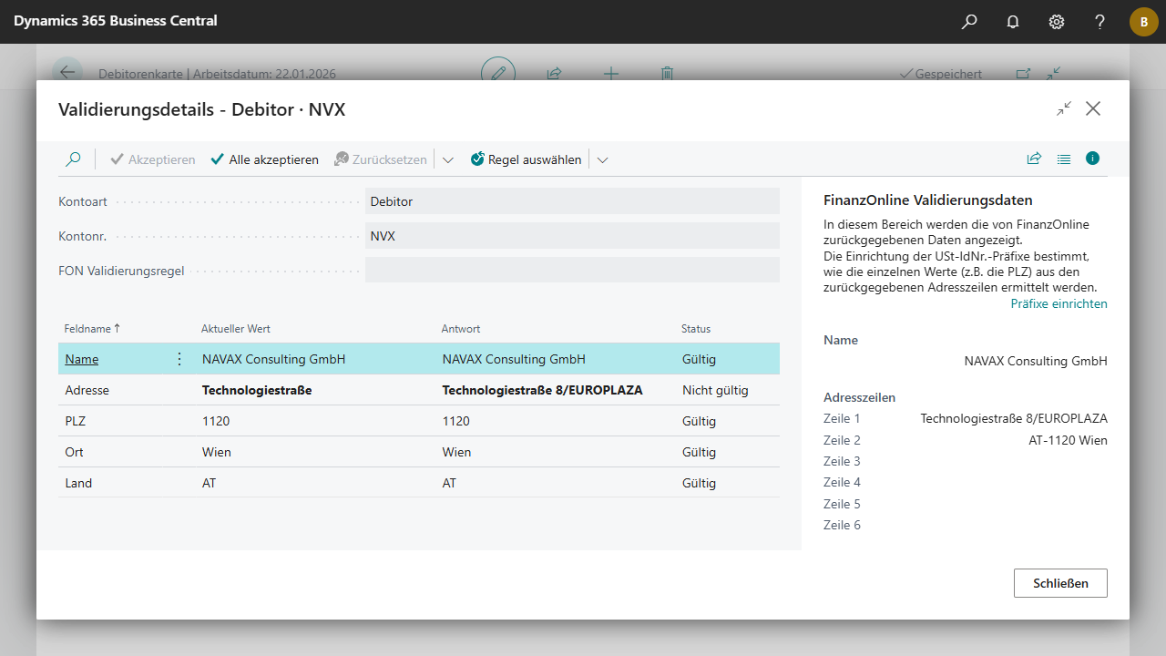Click Regel auswählen action
This screenshot has height=656, width=1166.
tap(526, 159)
